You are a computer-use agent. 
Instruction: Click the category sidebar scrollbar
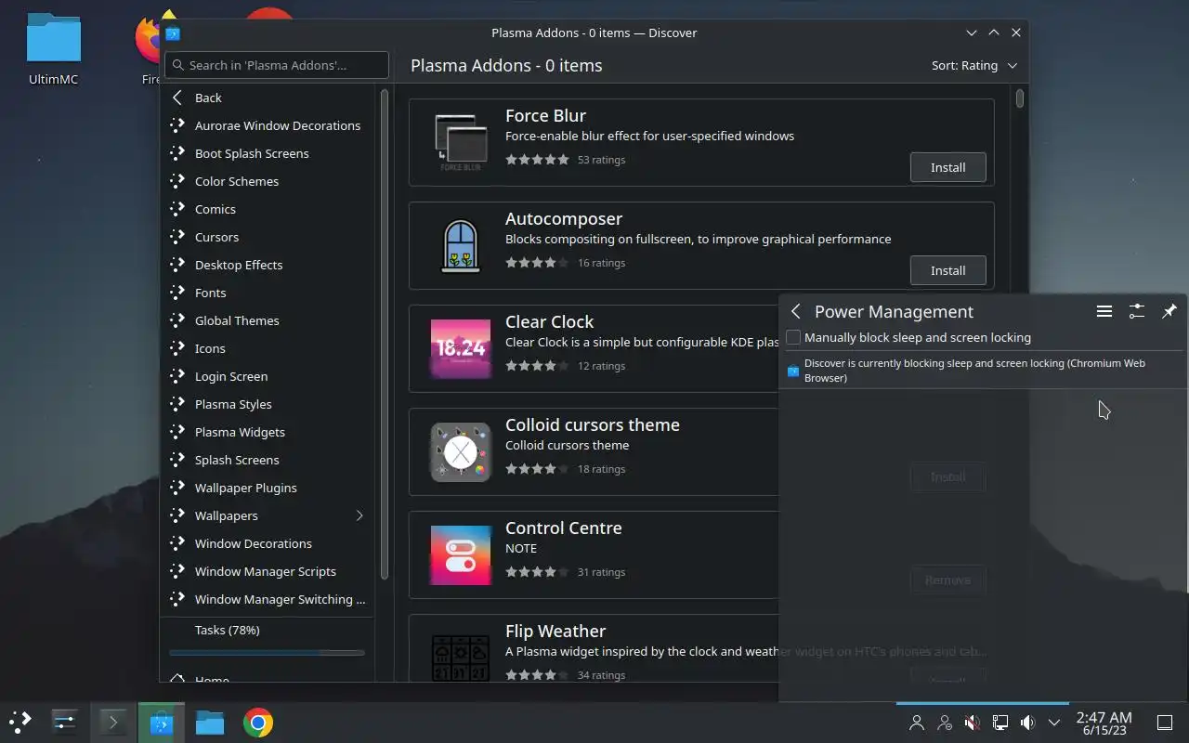(x=384, y=334)
